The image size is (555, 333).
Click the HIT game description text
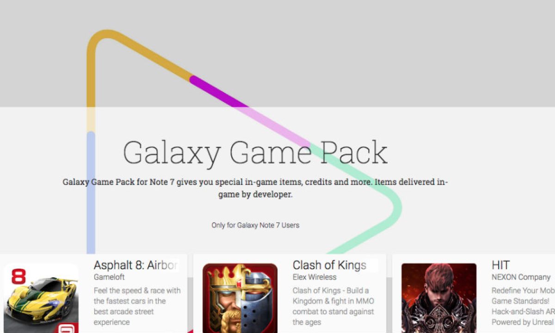[523, 306]
